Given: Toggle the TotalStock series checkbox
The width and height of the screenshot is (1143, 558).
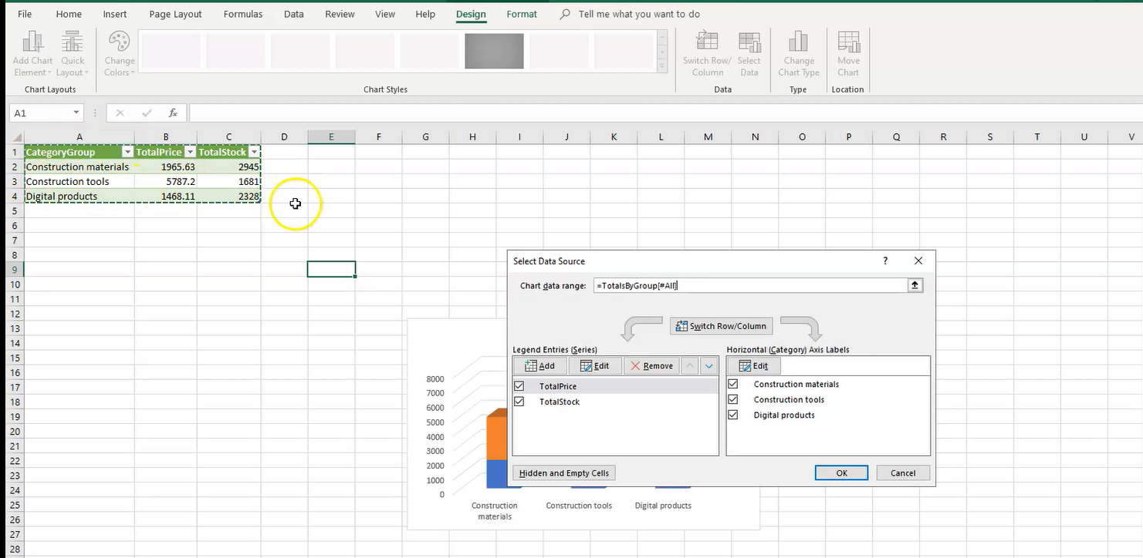Looking at the screenshot, I should 519,402.
